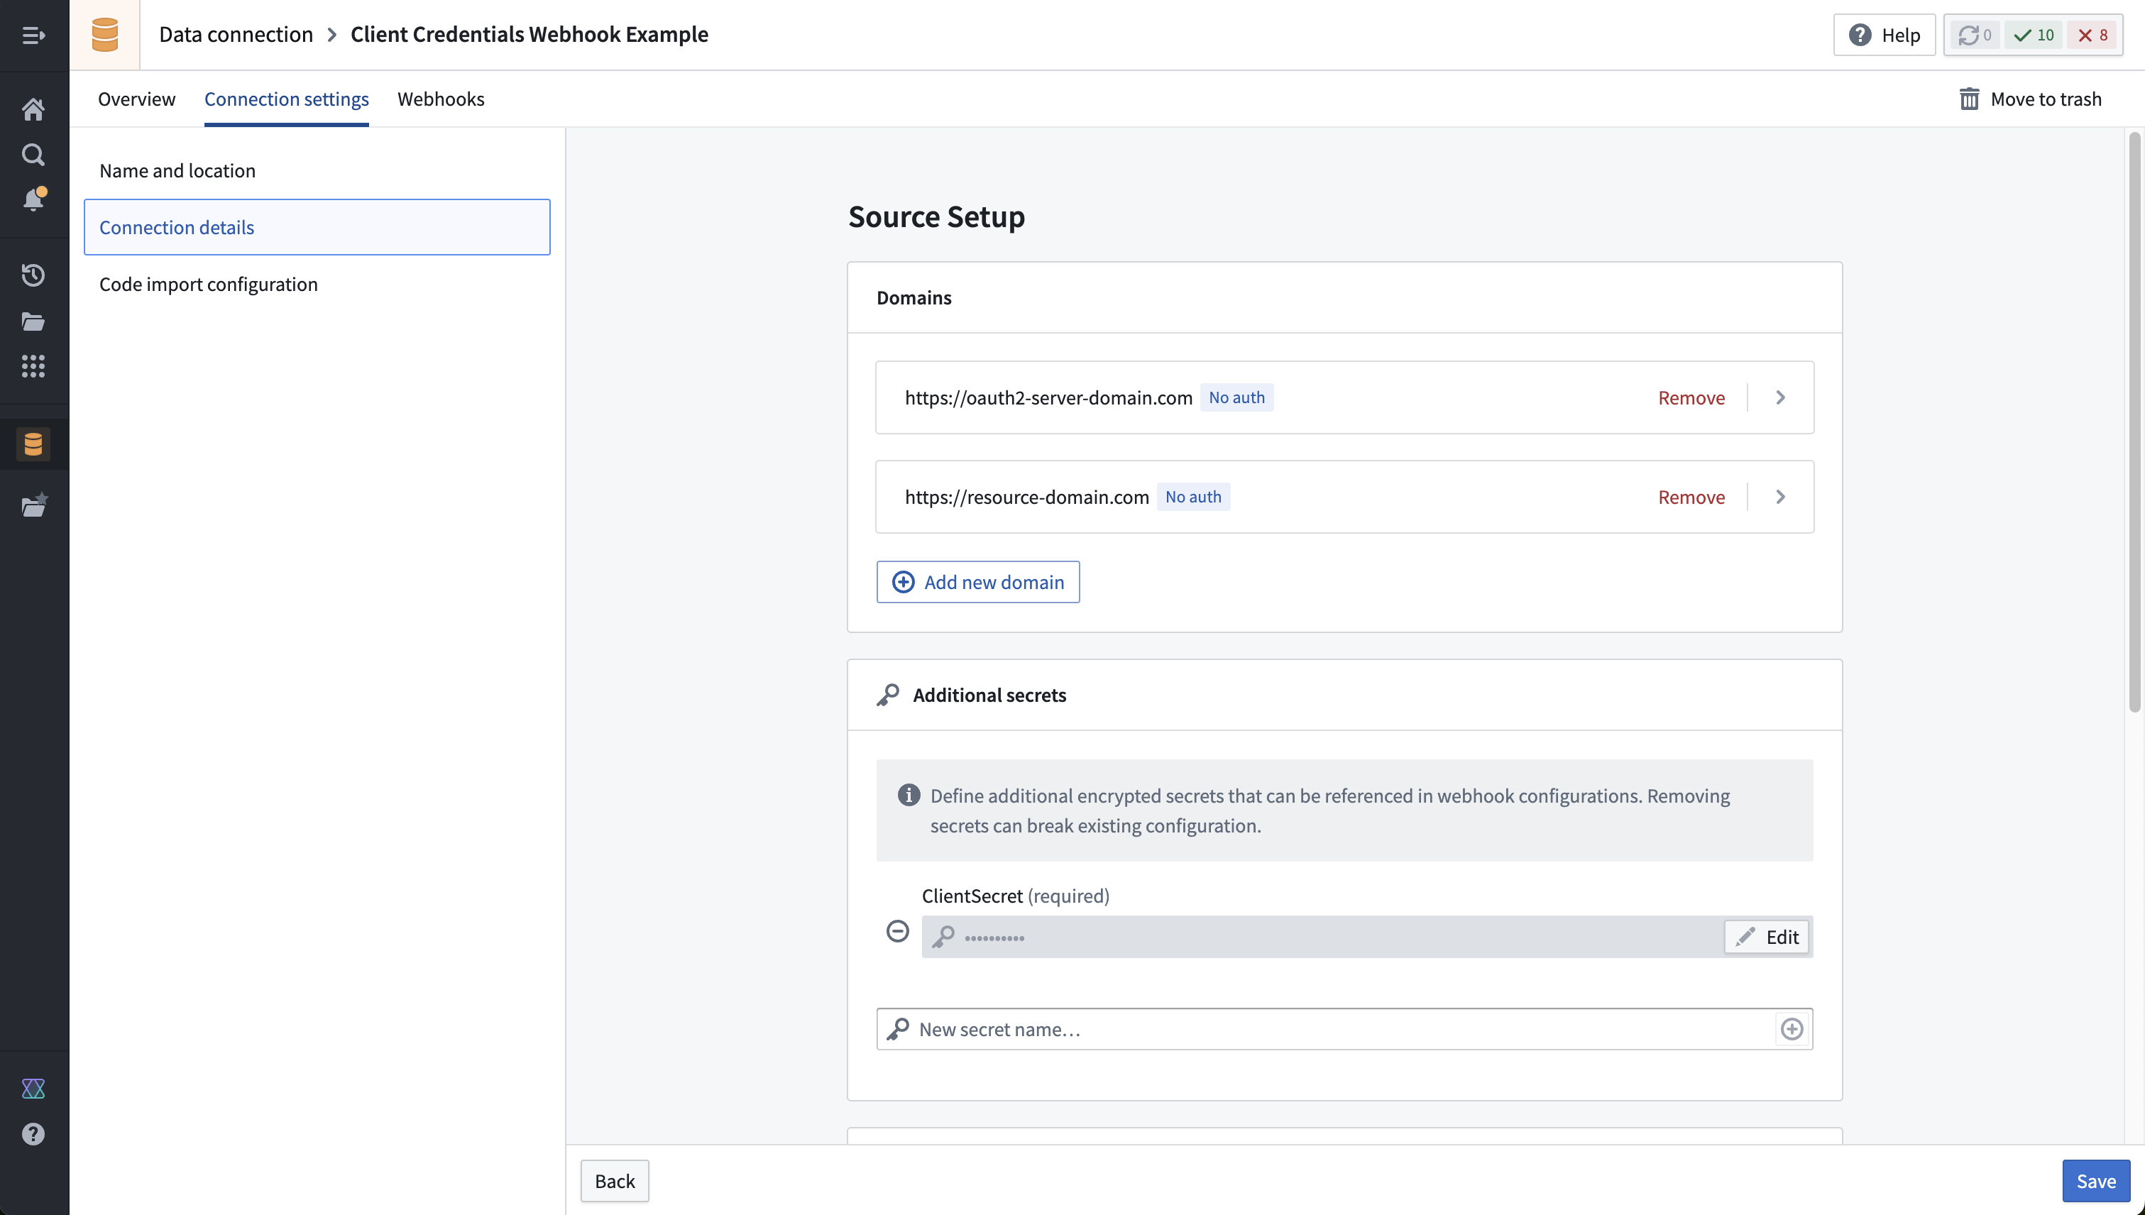Open the Files folder icon
The image size is (2145, 1215).
click(x=33, y=321)
